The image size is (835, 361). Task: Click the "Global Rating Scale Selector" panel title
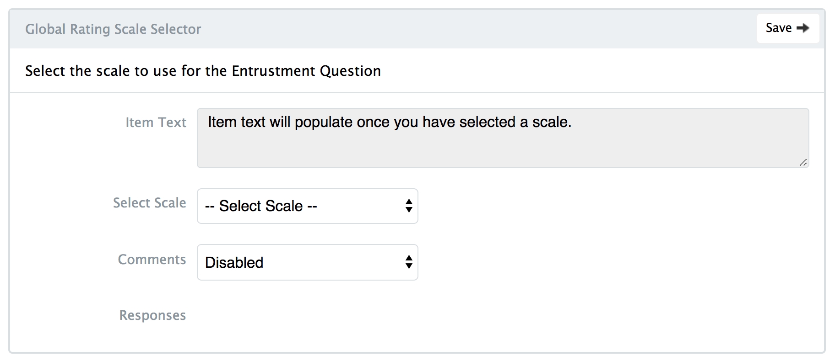[113, 29]
